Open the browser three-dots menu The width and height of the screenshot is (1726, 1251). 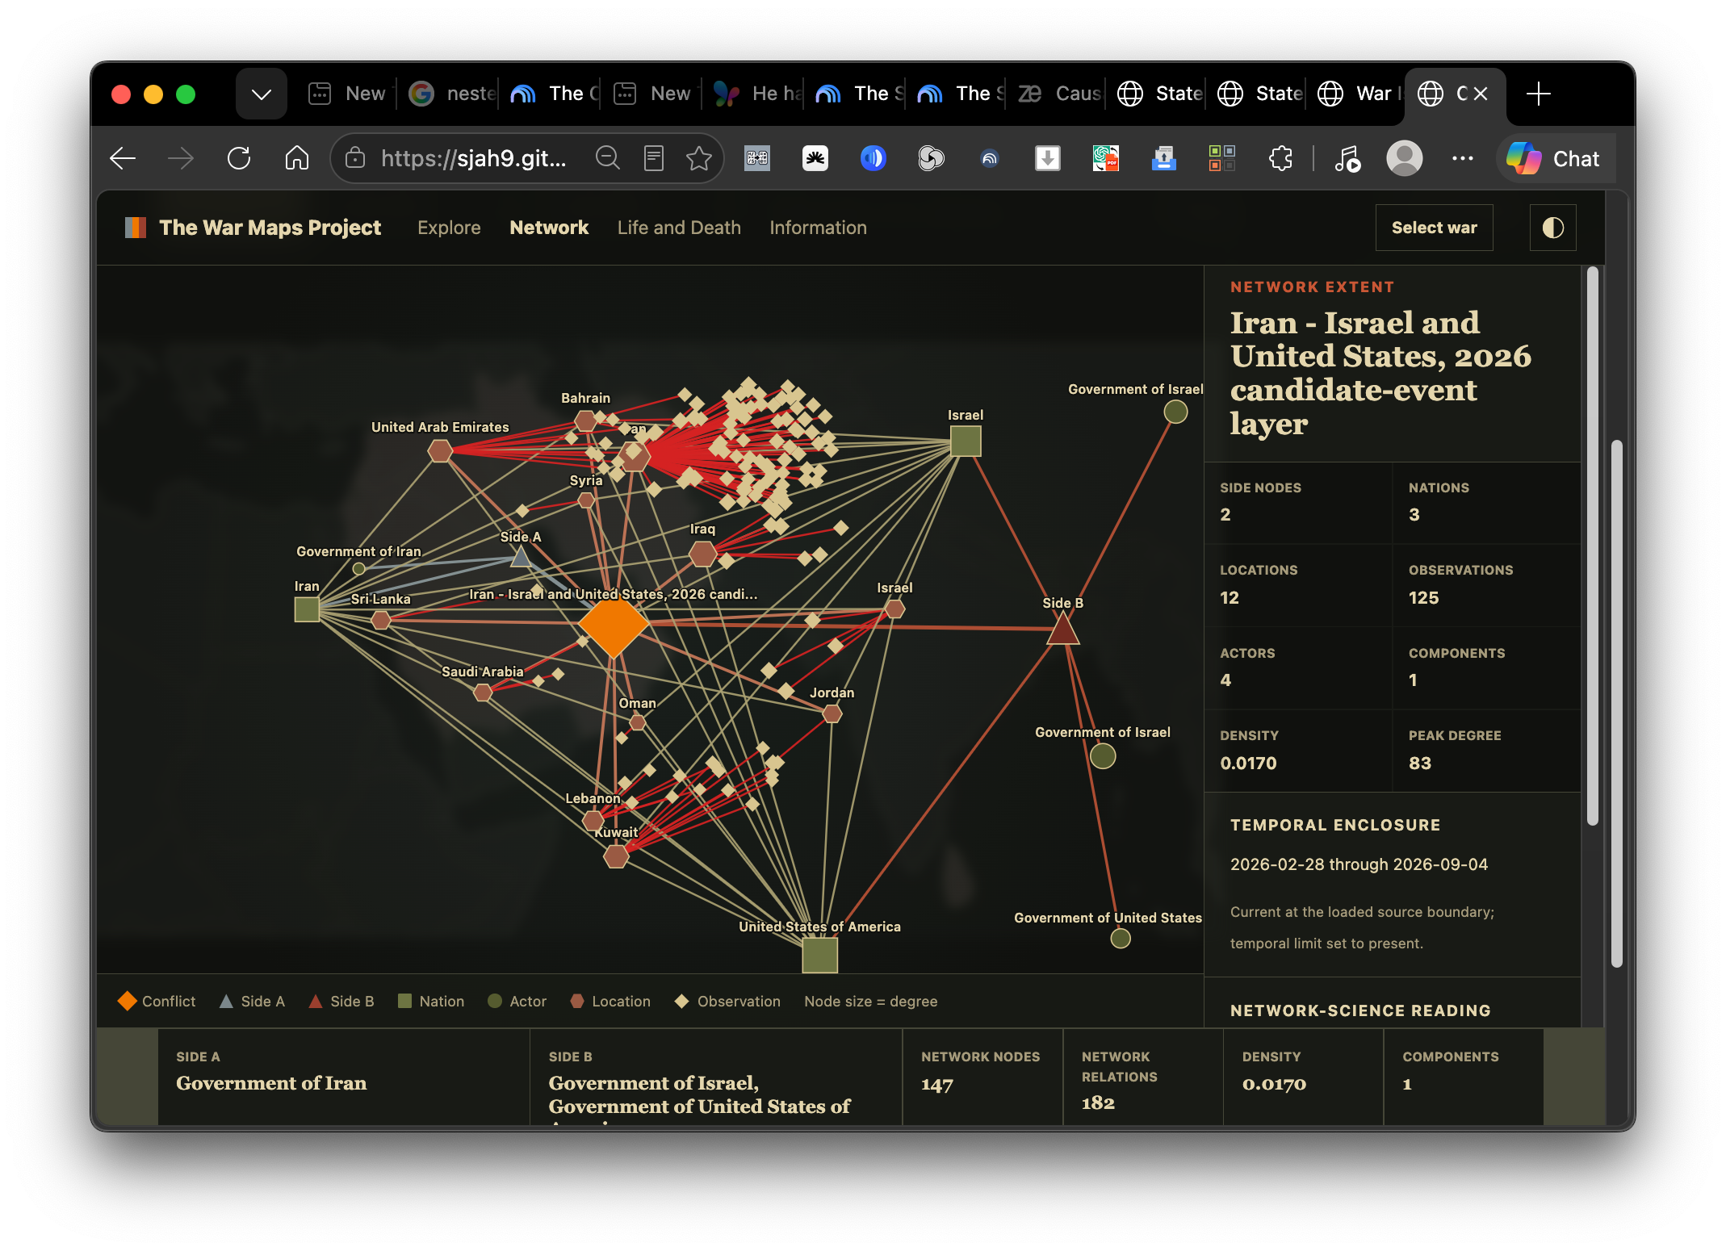pyautogui.click(x=1463, y=158)
